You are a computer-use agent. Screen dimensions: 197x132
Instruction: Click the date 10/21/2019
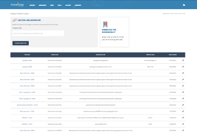(173, 130)
